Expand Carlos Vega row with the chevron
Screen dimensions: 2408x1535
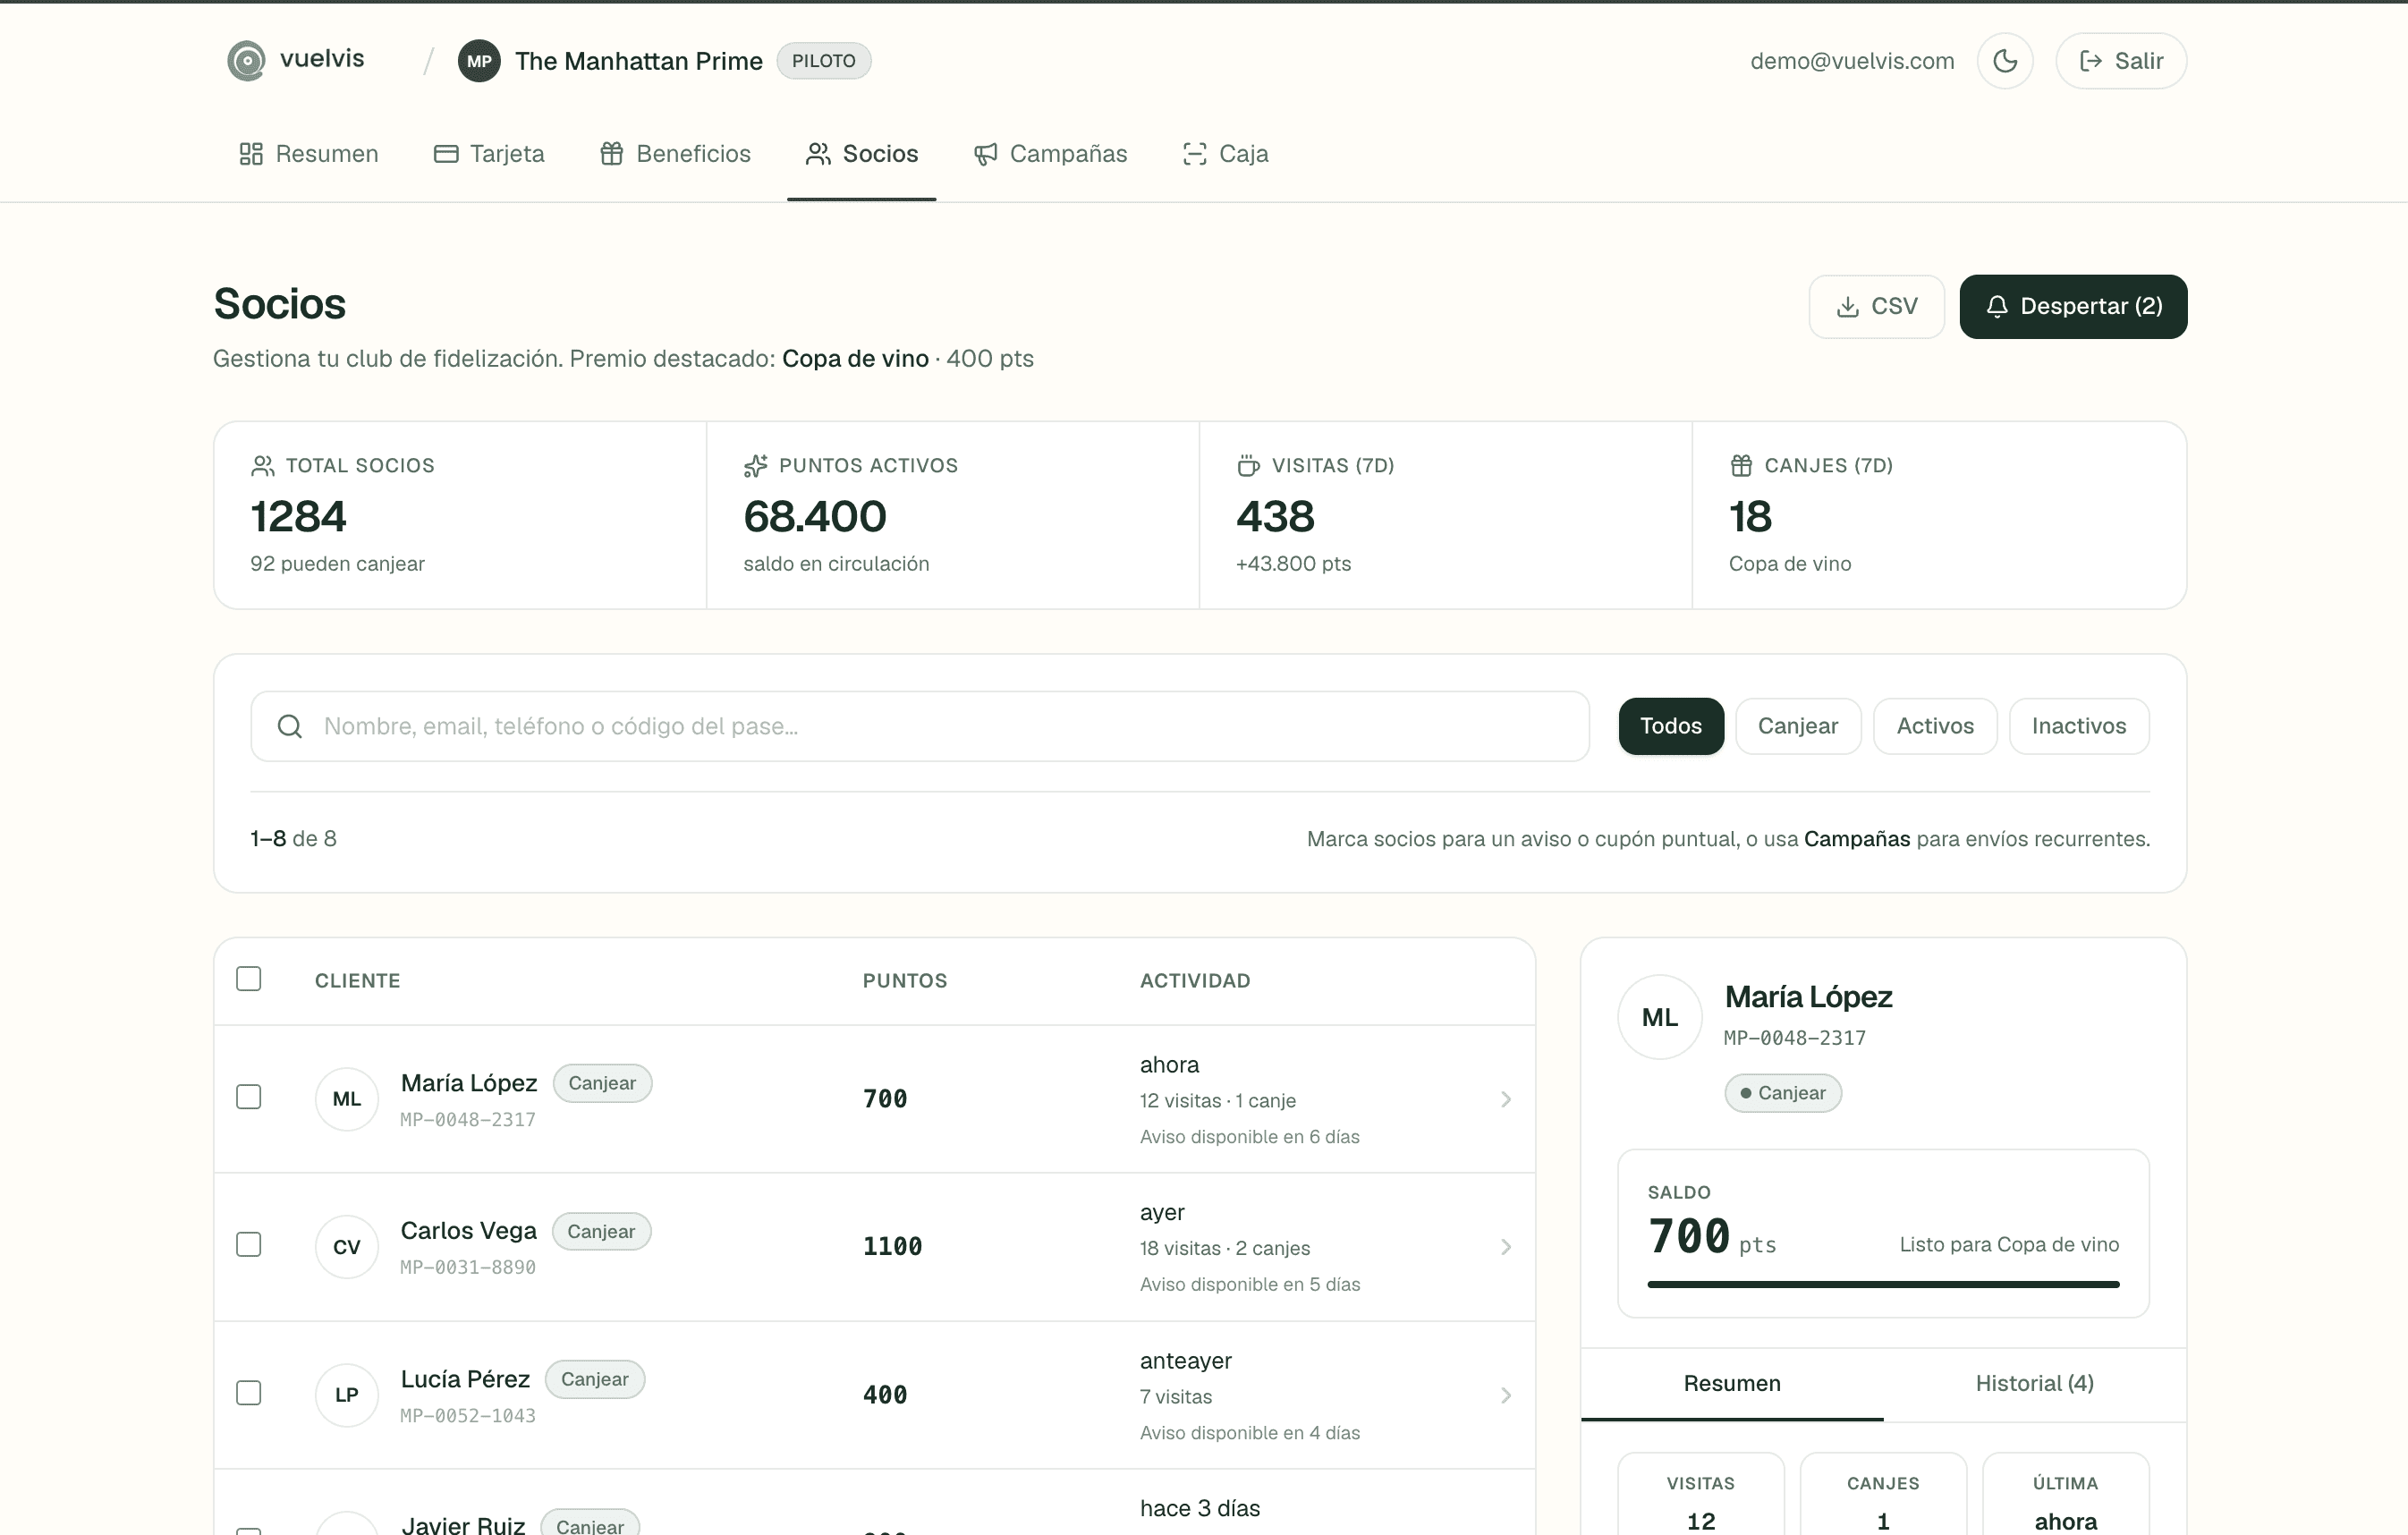pos(1506,1247)
